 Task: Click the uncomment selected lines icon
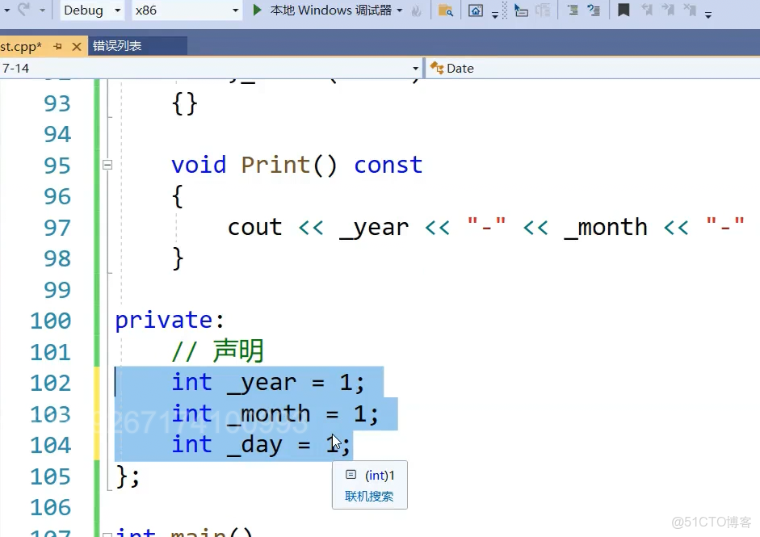tap(594, 10)
